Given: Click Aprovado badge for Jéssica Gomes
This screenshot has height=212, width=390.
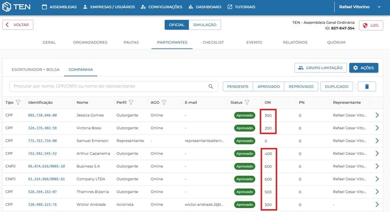Looking at the screenshot, I should pos(244,115).
